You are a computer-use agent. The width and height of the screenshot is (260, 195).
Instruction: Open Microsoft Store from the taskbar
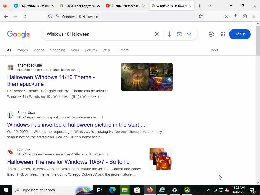(137, 190)
